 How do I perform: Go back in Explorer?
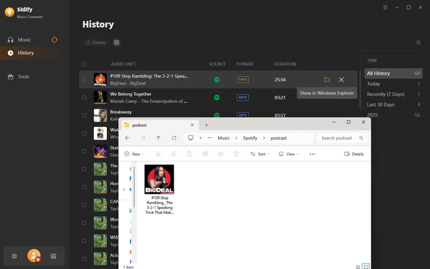click(x=127, y=138)
